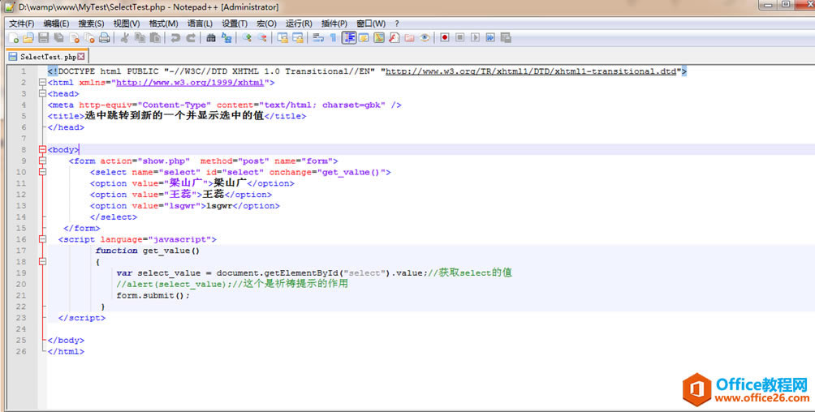This screenshot has width=815, height=412.
Task: Undo the last edit via toolbar
Action: coord(175,37)
